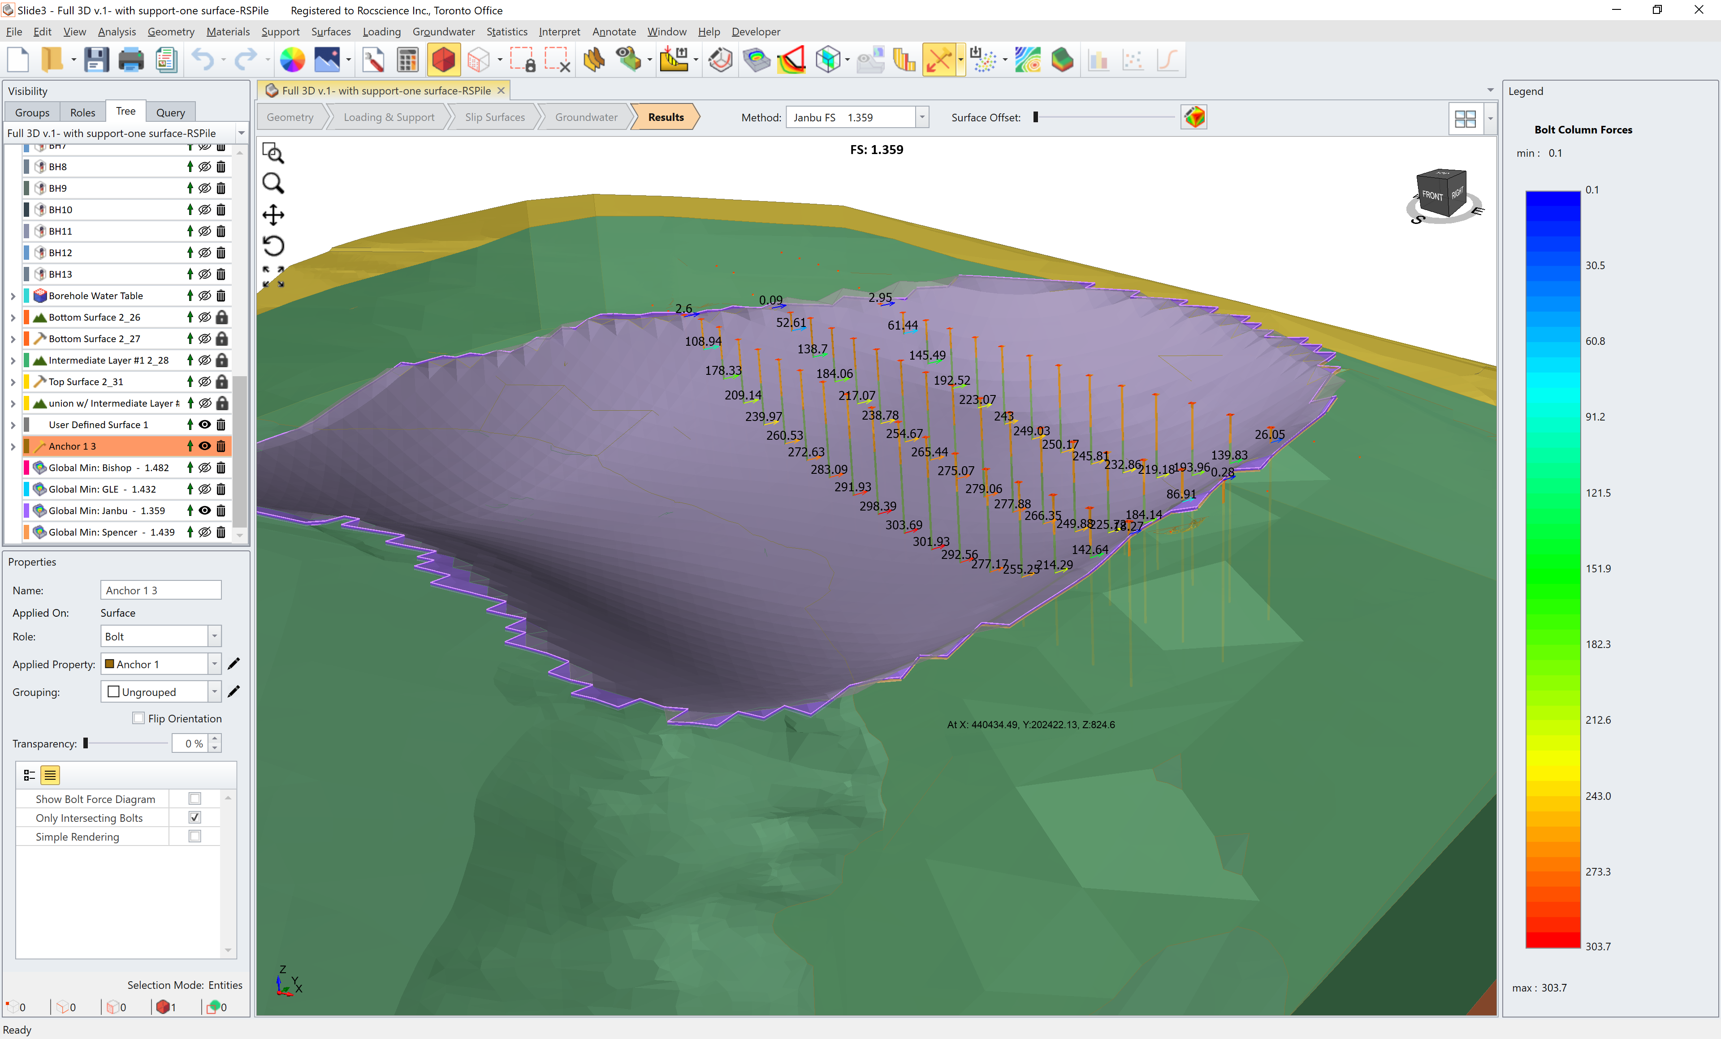This screenshot has height=1039, width=1721.
Task: Uncheck the Only Intersecting Bolts option
Action: (x=195, y=817)
